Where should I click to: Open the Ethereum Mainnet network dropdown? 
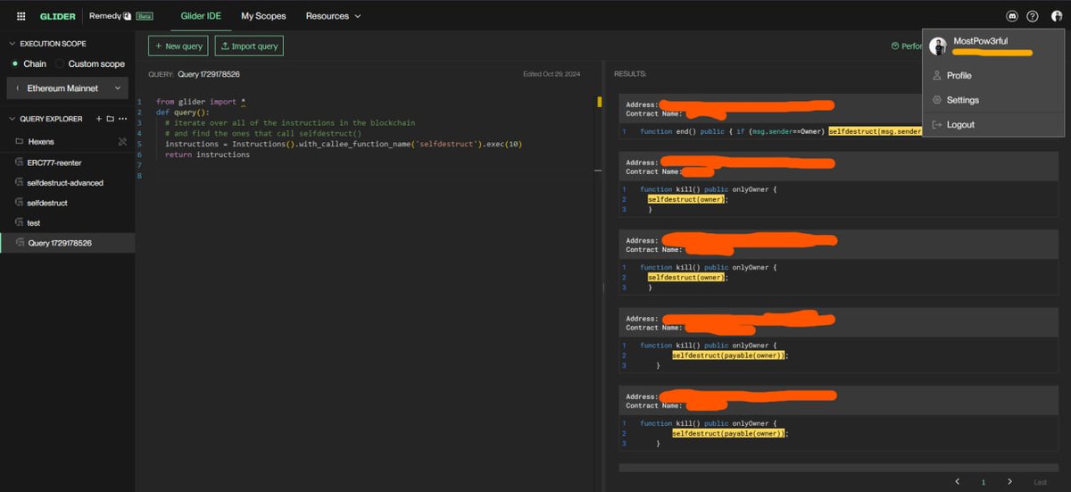pos(68,88)
